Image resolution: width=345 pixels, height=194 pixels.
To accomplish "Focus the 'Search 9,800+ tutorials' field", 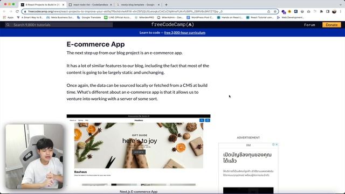I will click(59, 25).
